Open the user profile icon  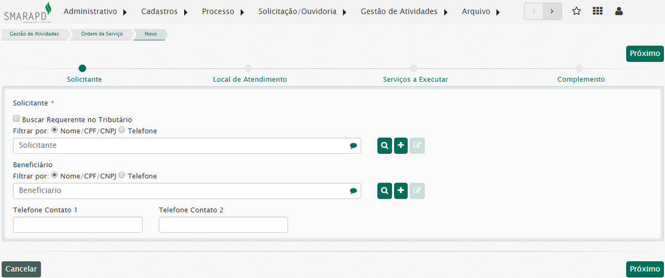coord(619,11)
